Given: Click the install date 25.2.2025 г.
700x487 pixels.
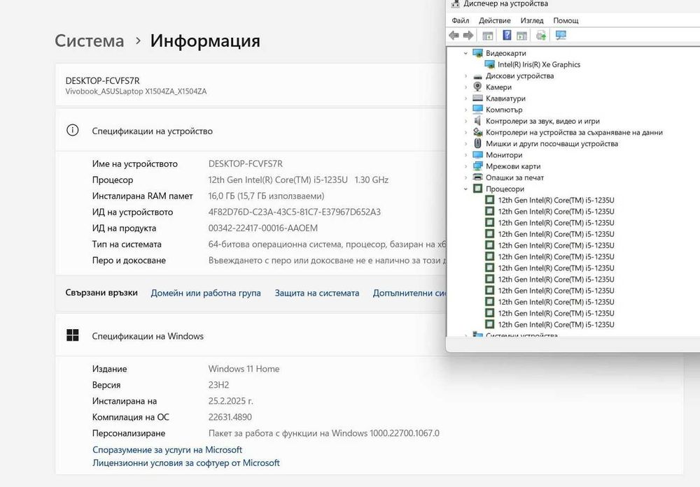Looking at the screenshot, I should coord(231,401).
